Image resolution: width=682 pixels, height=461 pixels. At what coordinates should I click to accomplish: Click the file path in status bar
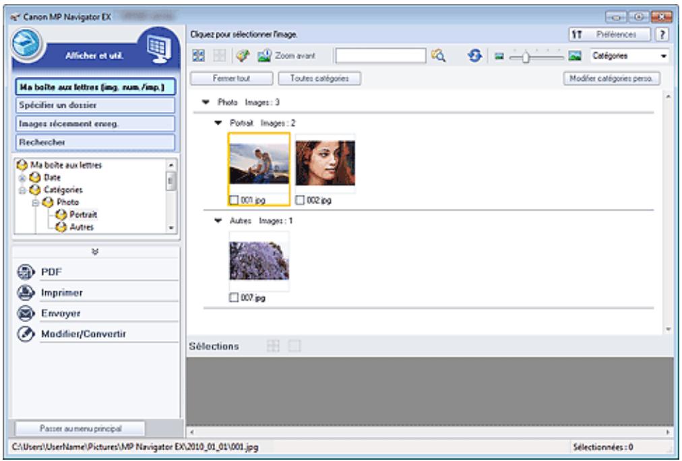tap(135, 447)
